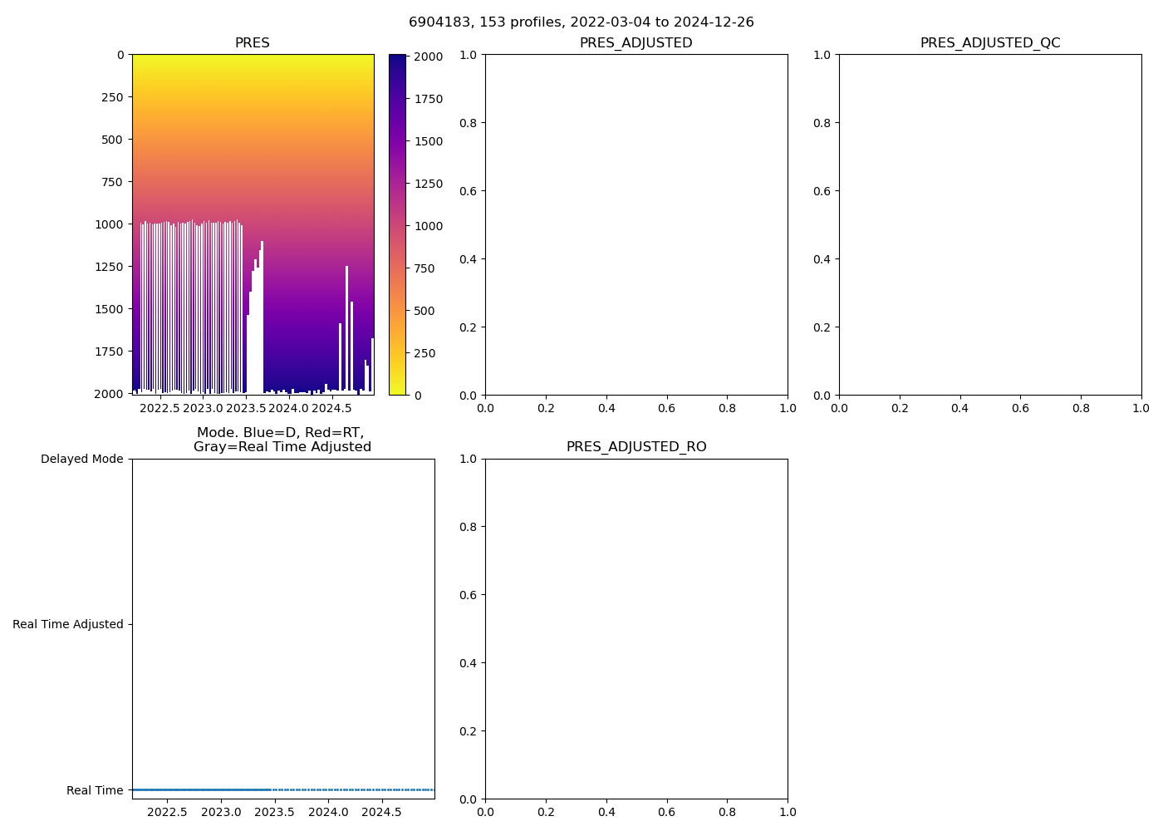
Task: Click the colorbar's 1000 tick label
Action: (429, 226)
